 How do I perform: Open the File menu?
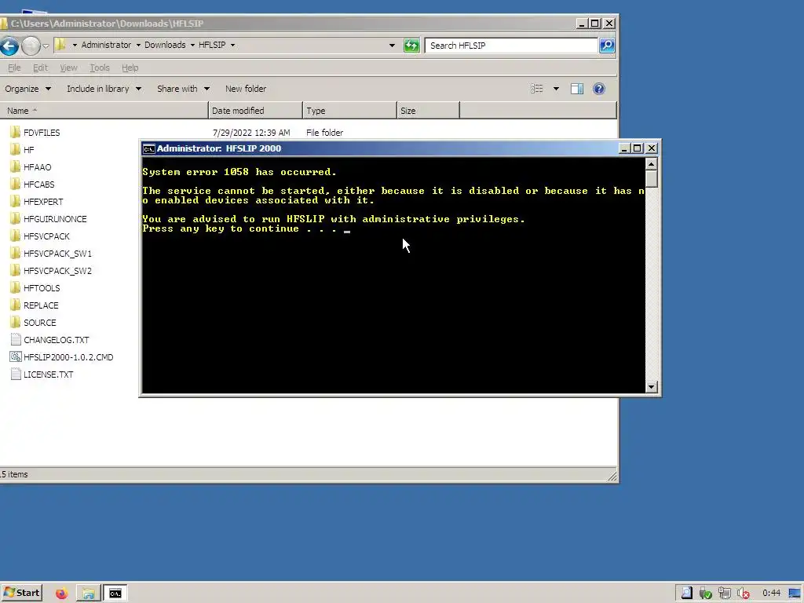pos(14,68)
